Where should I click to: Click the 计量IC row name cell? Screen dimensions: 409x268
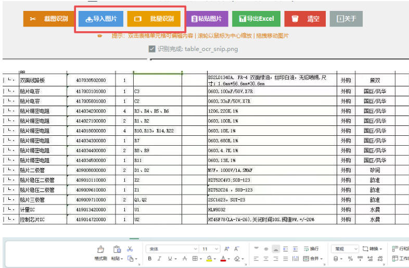(x=43, y=210)
